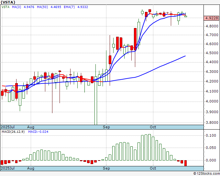Click the 4.6000 price axis label
220x176 pixels.
coord(212,44)
